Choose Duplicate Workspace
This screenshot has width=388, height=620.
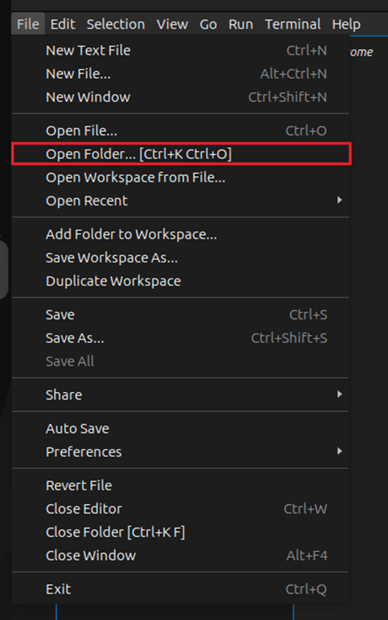113,281
